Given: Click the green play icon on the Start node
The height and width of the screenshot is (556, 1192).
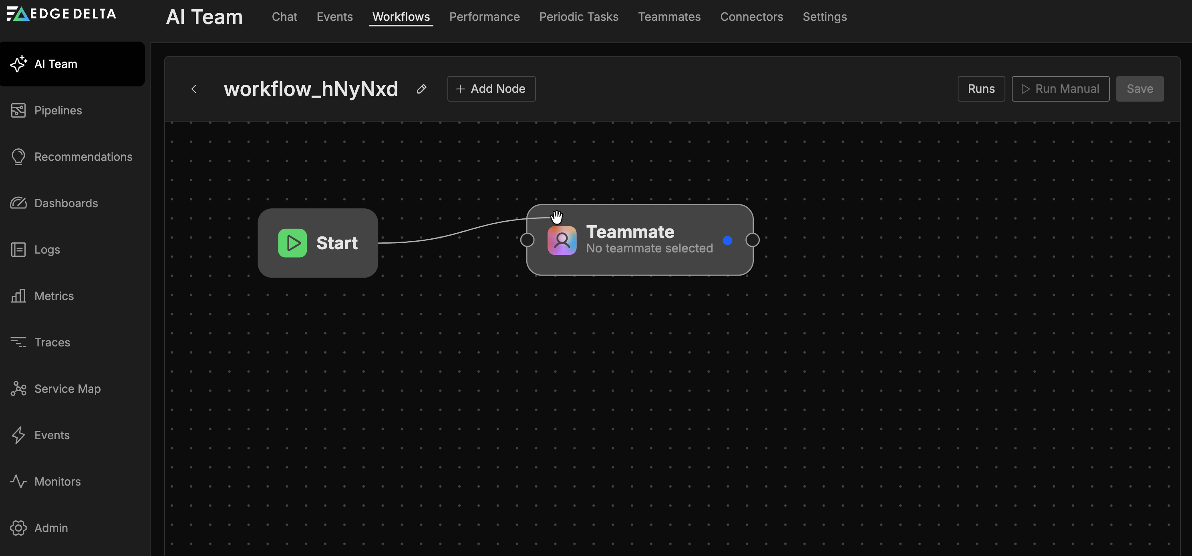Looking at the screenshot, I should click(x=292, y=243).
